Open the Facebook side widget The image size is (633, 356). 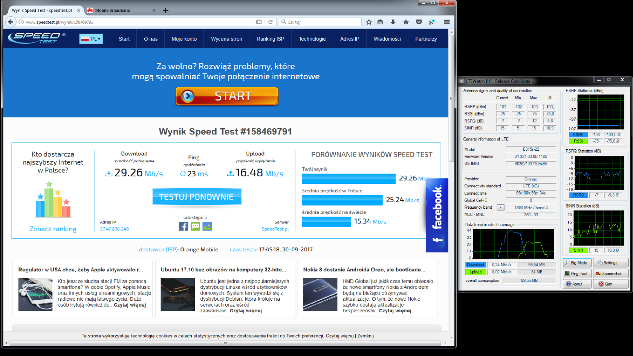[437, 215]
